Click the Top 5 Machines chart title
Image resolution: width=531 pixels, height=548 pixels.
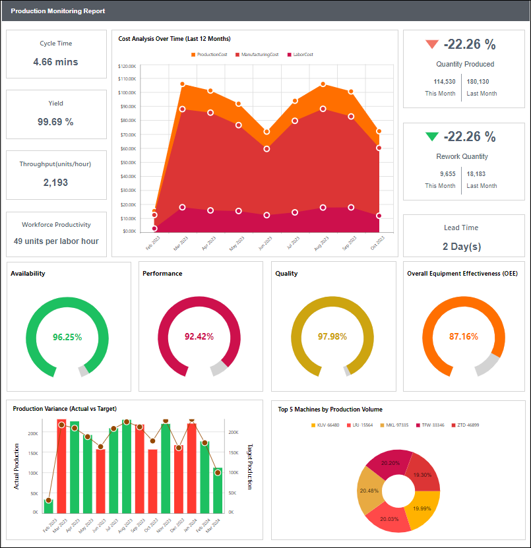pos(330,410)
